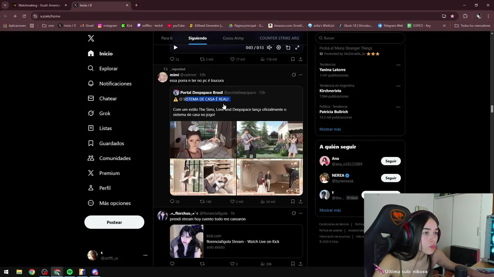
Task: Switch to Coscu Army tab
Action: 233,38
